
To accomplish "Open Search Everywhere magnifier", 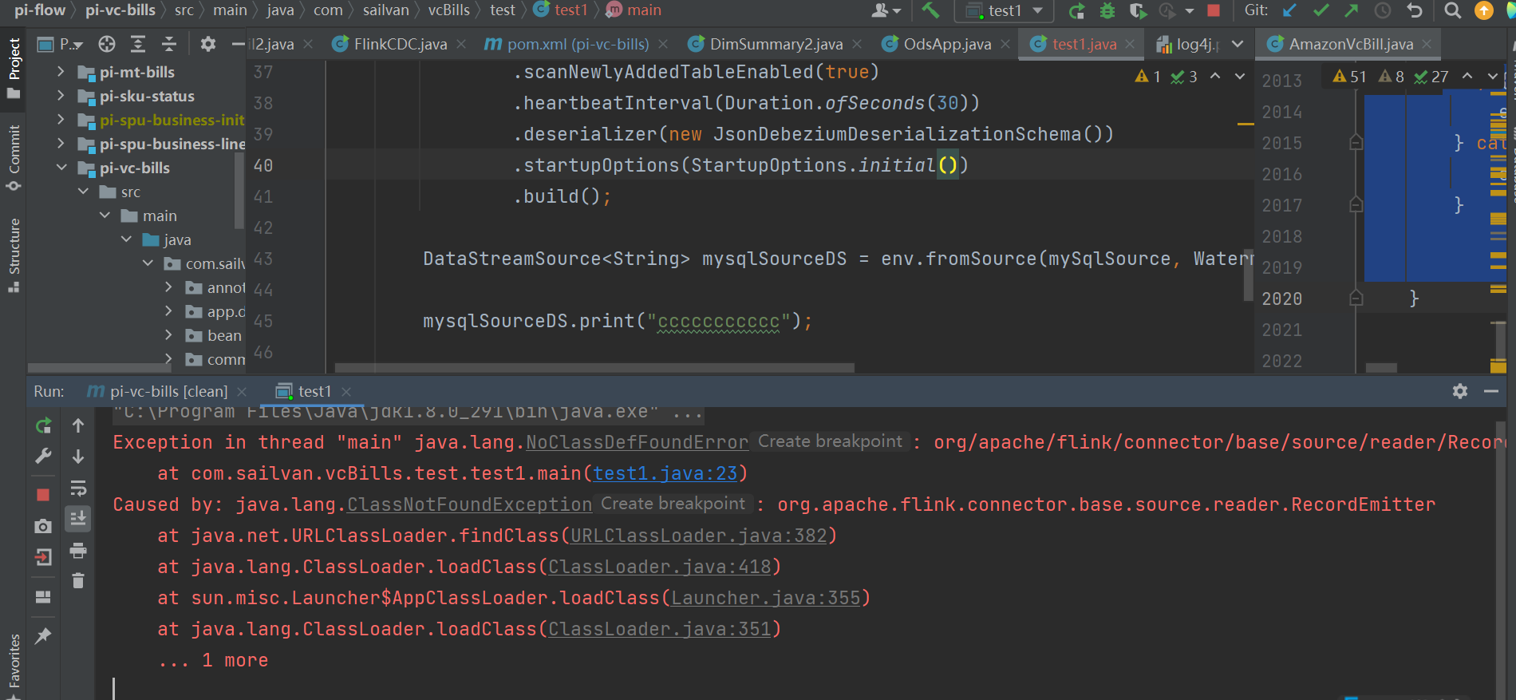I will tap(1453, 10).
